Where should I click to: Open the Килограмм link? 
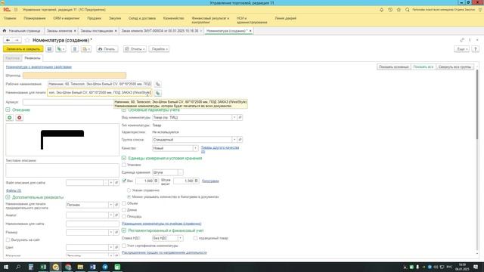point(210,181)
